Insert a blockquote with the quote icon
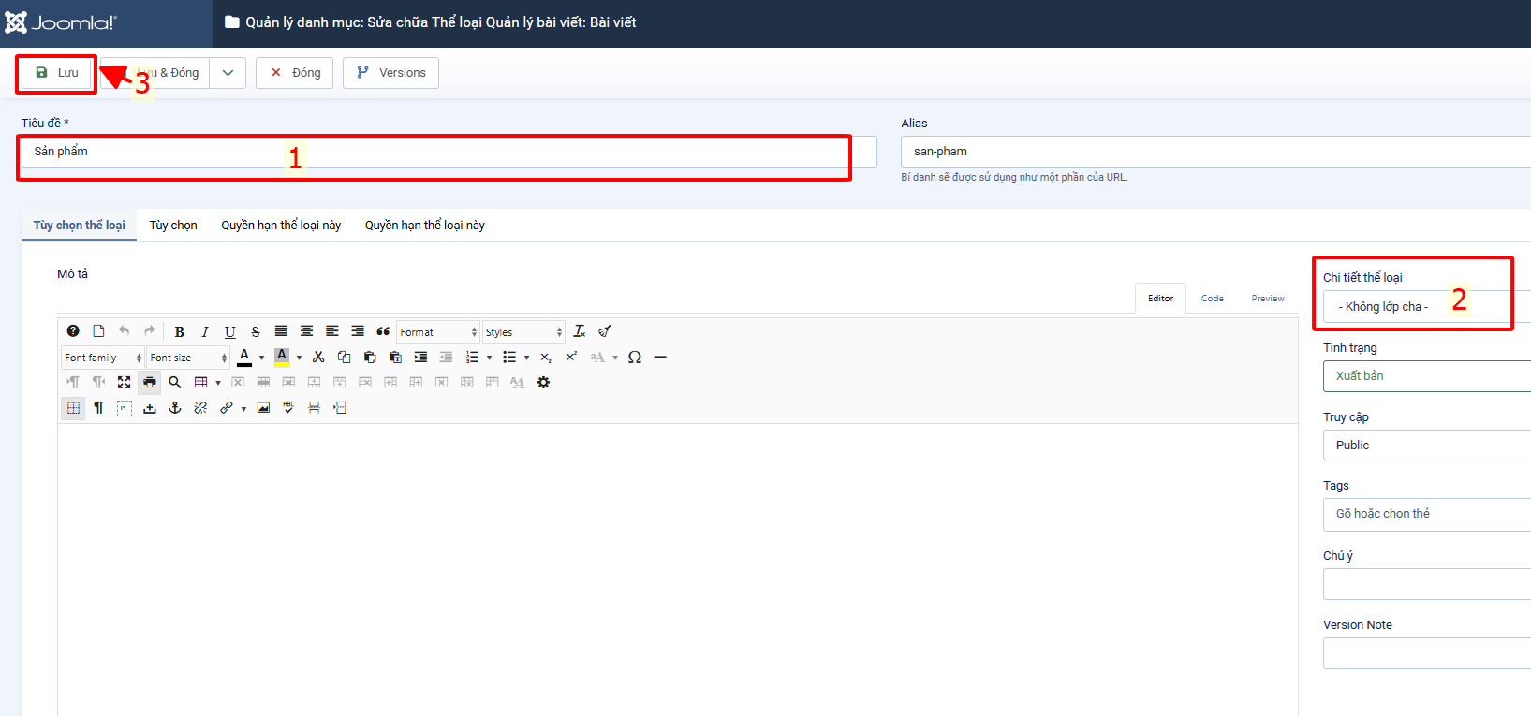The width and height of the screenshot is (1531, 716). click(x=383, y=332)
